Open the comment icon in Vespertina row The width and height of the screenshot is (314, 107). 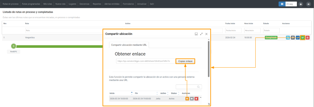(293, 37)
